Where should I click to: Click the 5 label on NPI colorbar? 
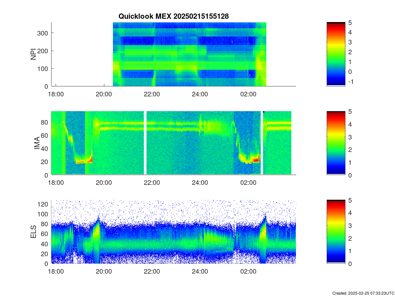tap(350, 23)
